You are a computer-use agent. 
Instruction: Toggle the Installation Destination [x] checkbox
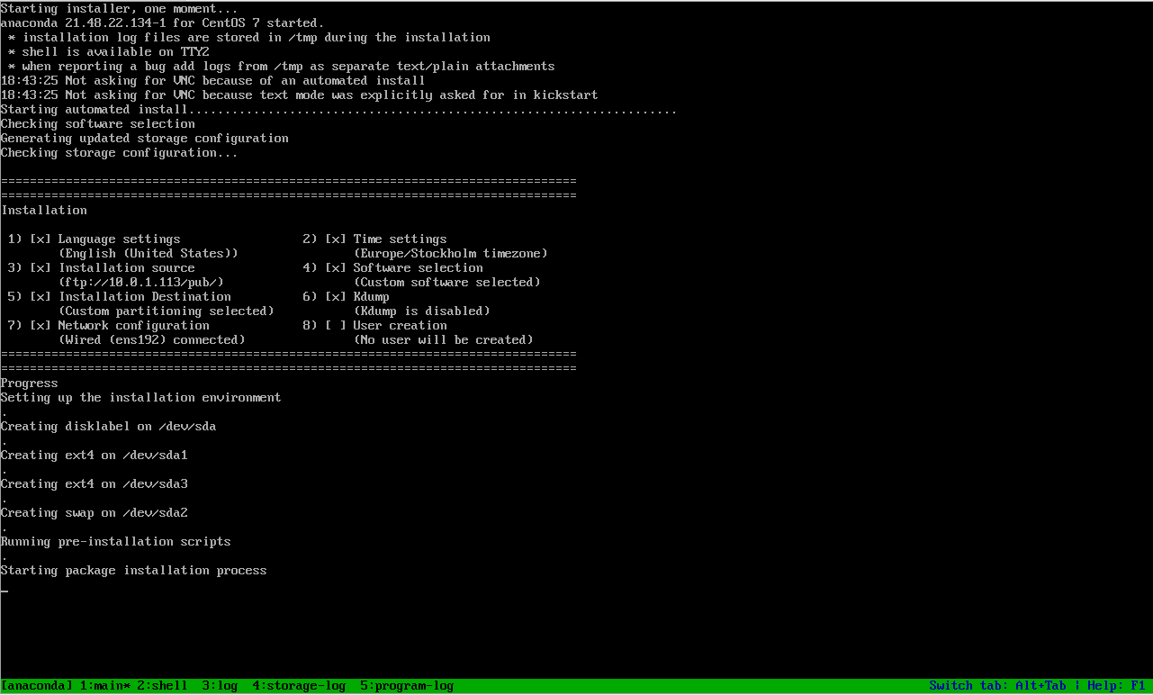coord(40,297)
